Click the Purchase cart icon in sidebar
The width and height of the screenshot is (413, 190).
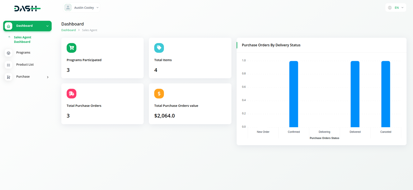click(9, 77)
